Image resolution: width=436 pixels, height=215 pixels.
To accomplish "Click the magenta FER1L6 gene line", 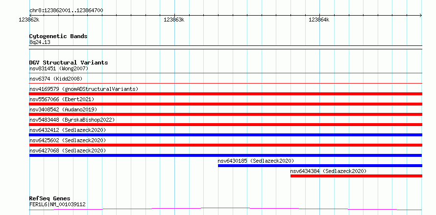I will pos(225,209).
